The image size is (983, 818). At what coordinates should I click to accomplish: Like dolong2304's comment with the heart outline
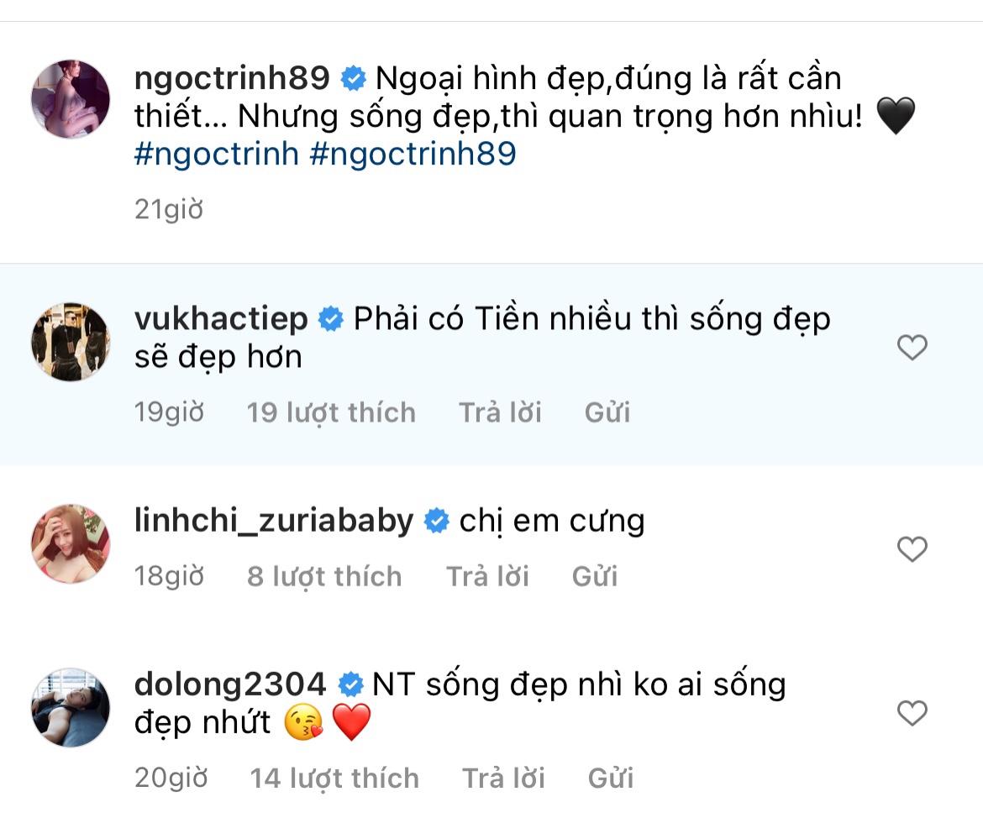click(912, 712)
